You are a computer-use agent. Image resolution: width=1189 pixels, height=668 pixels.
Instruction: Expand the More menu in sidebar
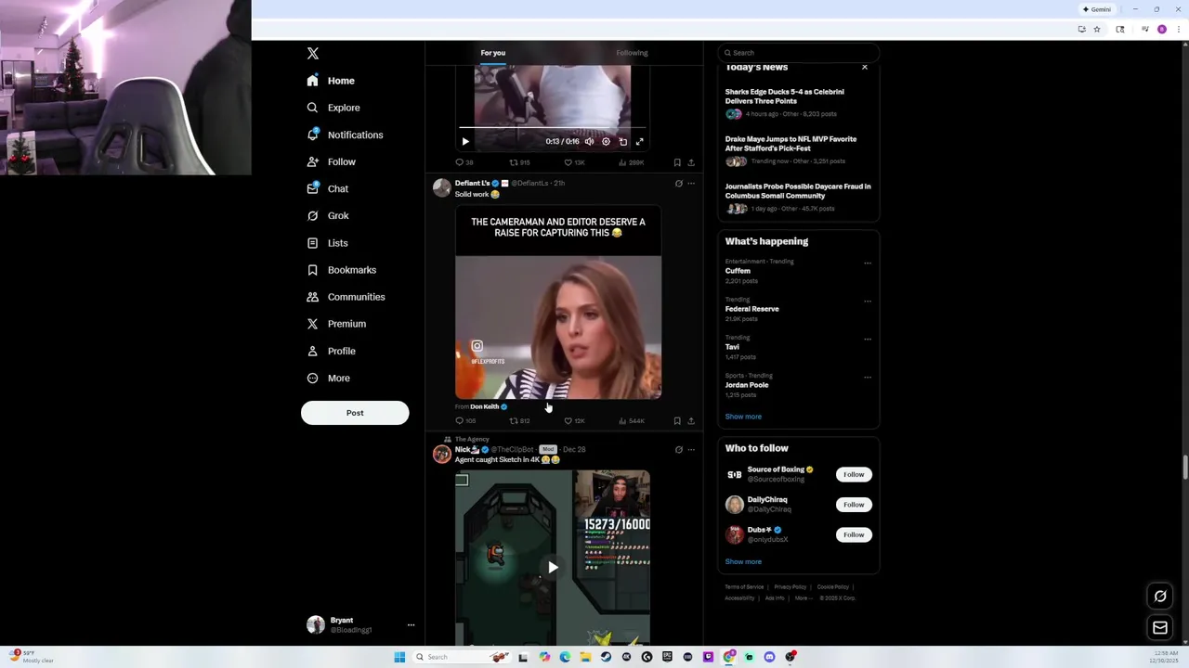point(328,378)
